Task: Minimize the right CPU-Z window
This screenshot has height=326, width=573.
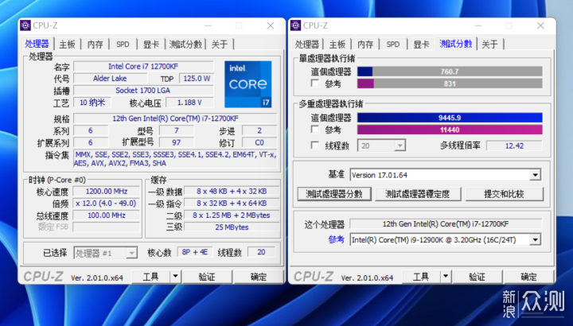Action: coord(478,25)
